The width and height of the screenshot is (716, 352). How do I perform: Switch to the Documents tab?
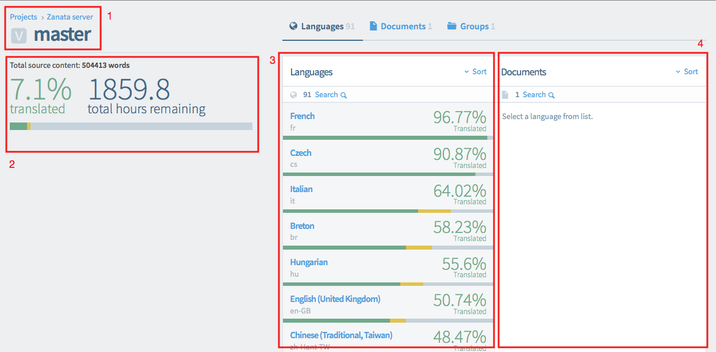coord(400,26)
